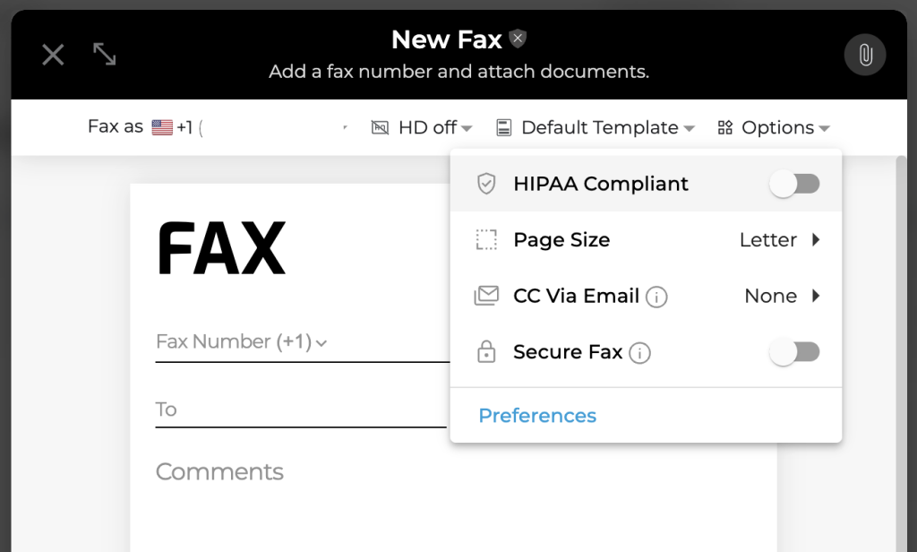Click the Options grid icon
Image resolution: width=917 pixels, height=552 pixels.
(x=725, y=127)
